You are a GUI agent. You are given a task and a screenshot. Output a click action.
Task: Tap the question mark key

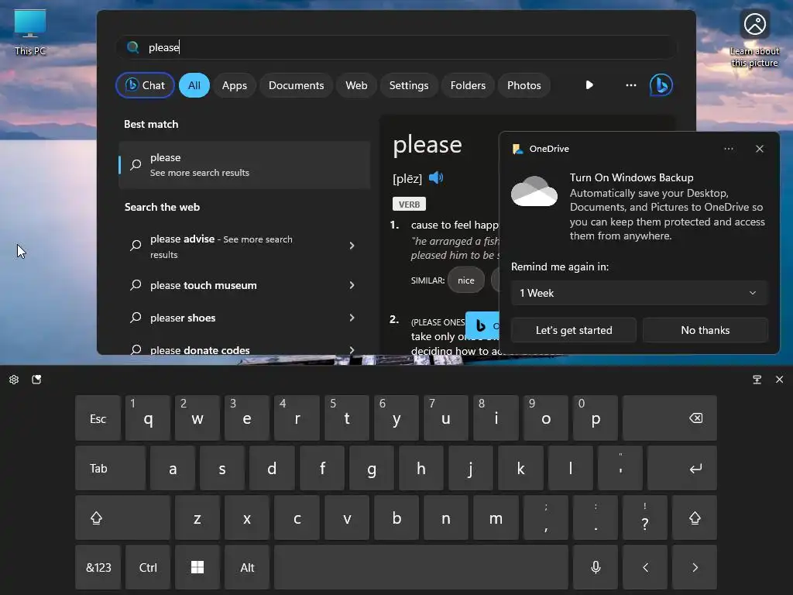coord(645,518)
